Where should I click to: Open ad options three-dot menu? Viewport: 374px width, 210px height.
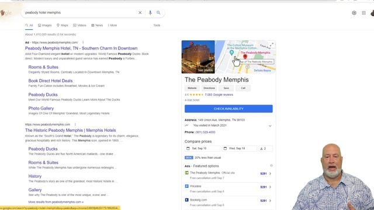click(x=83, y=43)
